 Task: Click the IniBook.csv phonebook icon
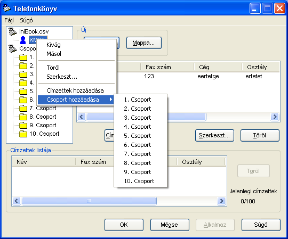pyautogui.click(x=12, y=31)
